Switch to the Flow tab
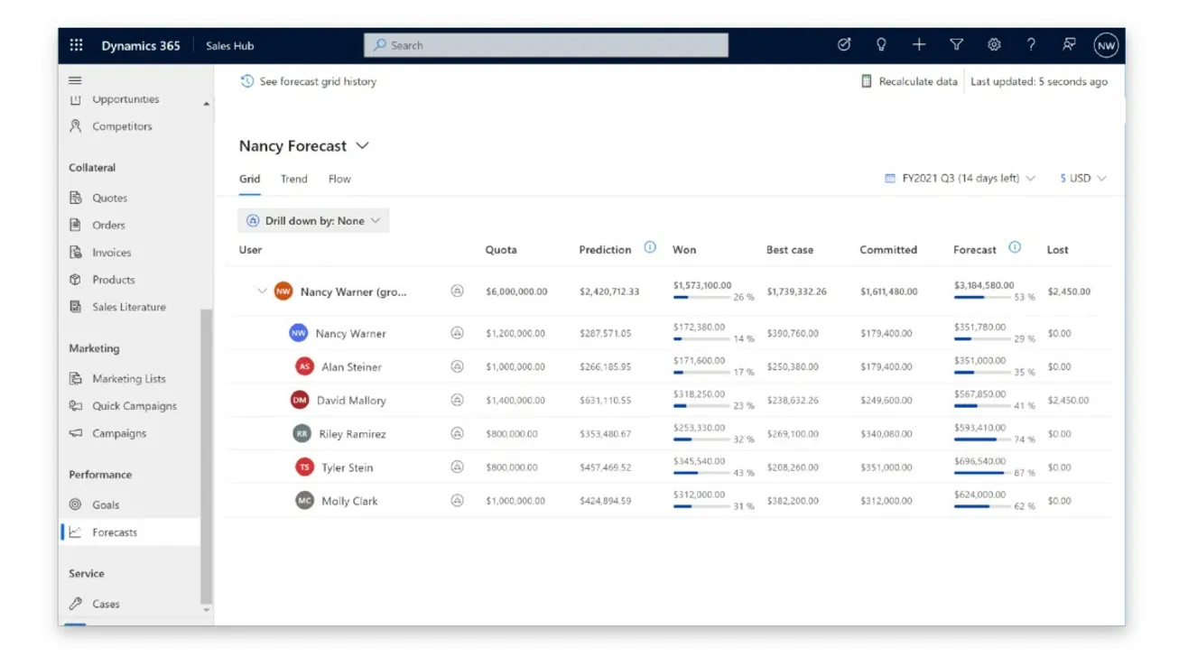 (x=339, y=179)
